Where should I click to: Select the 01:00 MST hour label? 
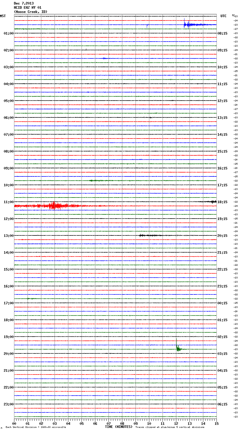[x=9, y=33]
